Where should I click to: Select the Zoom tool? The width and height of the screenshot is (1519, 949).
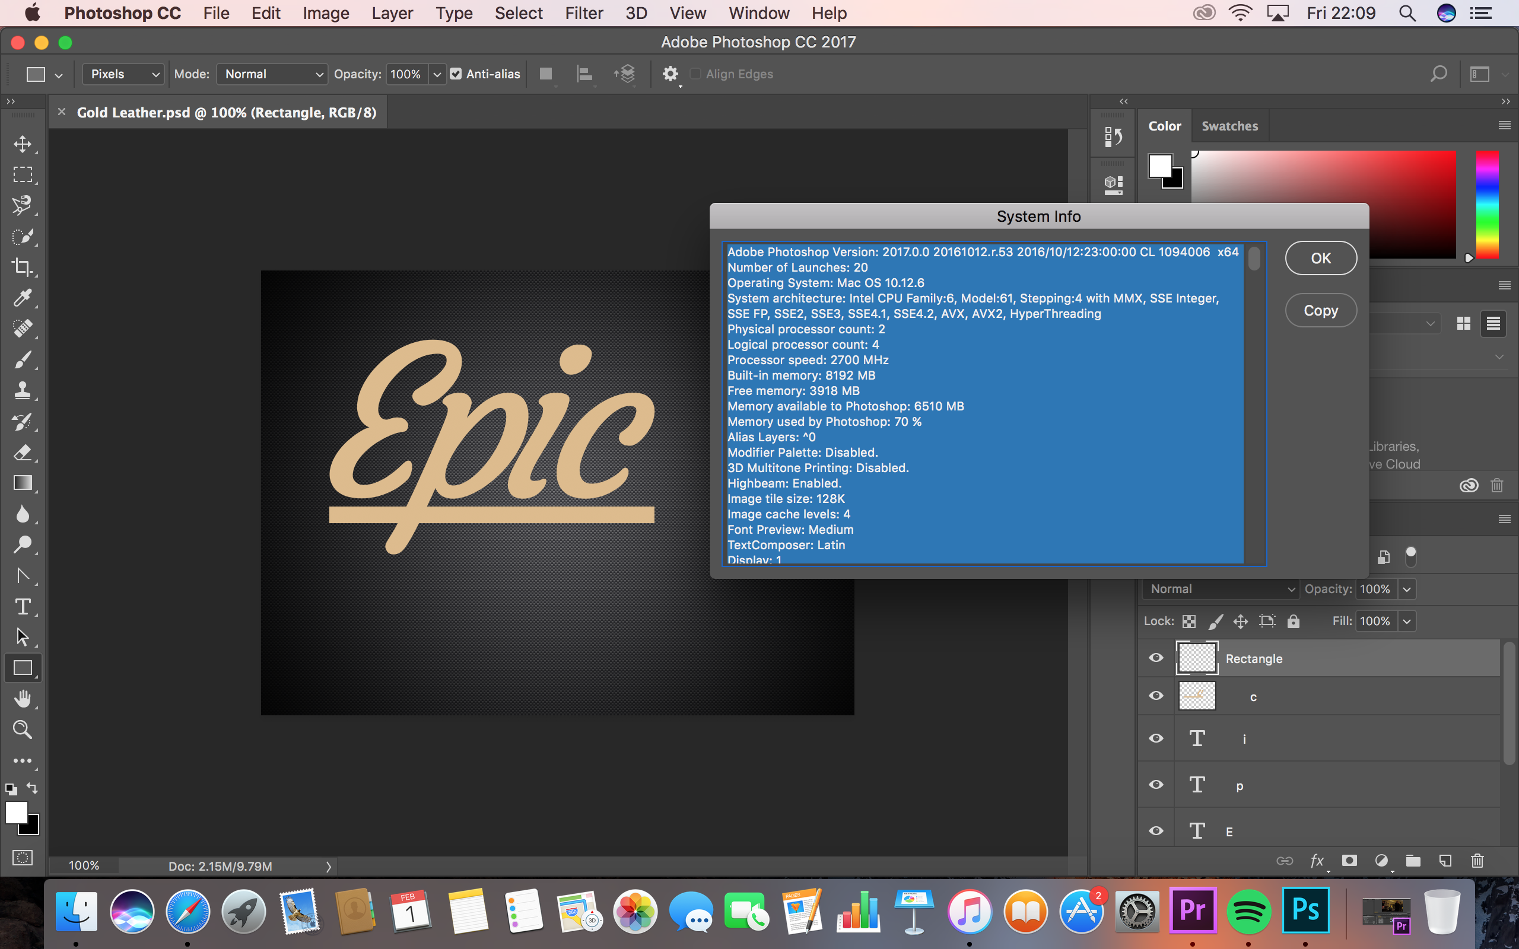click(x=23, y=730)
